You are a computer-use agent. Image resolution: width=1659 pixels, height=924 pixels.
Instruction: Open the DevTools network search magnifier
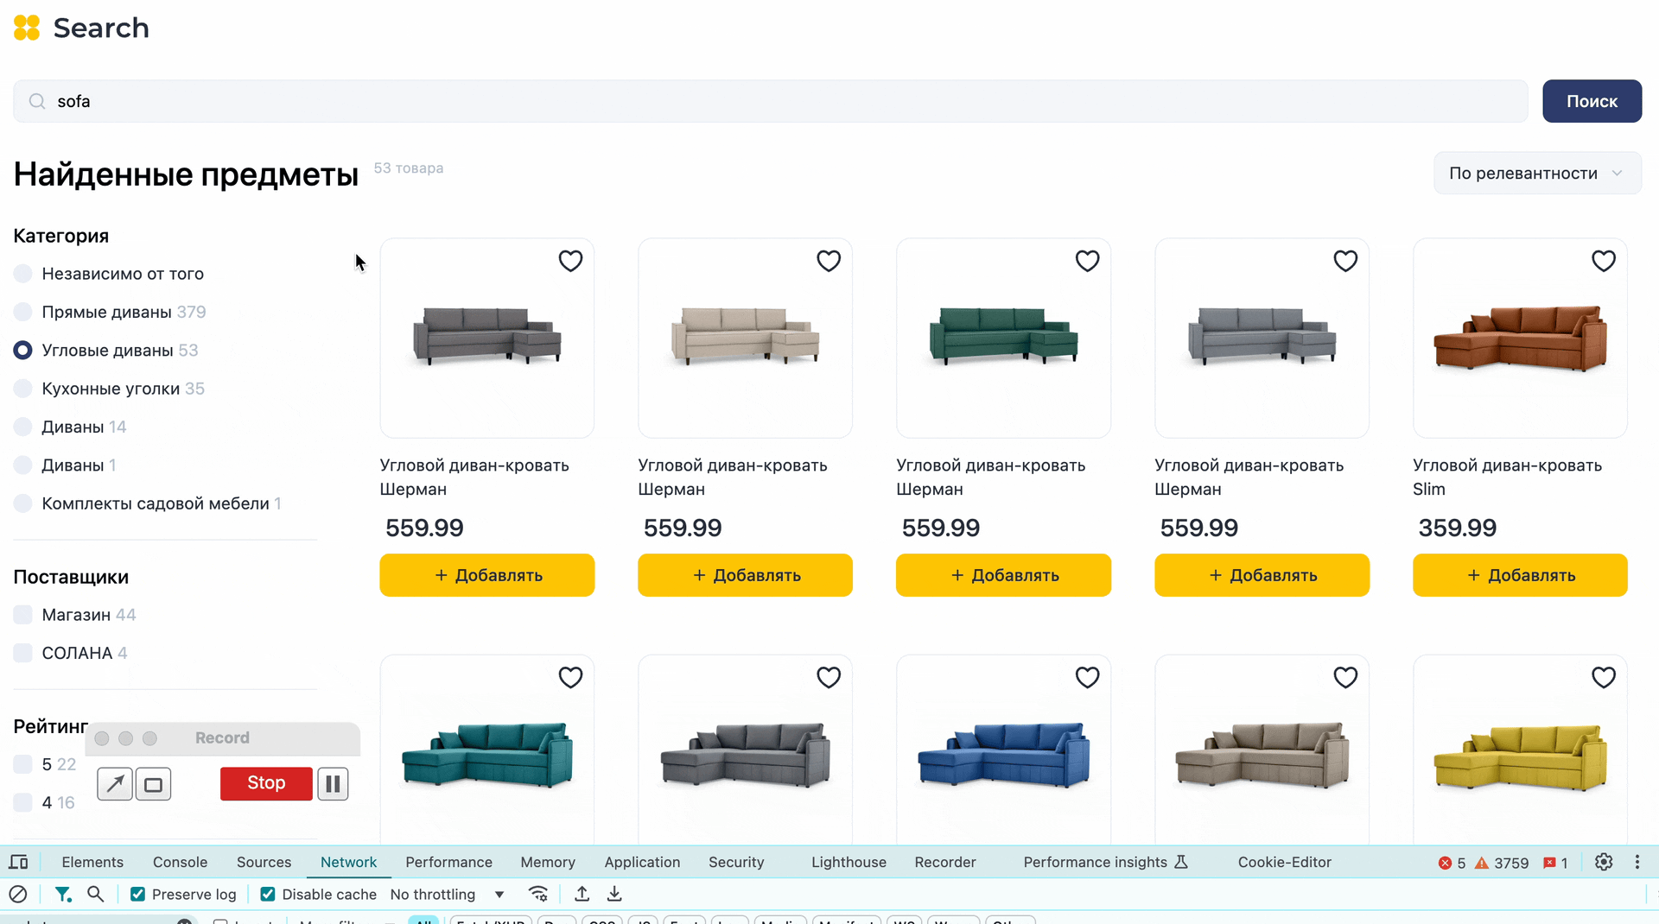tap(96, 895)
